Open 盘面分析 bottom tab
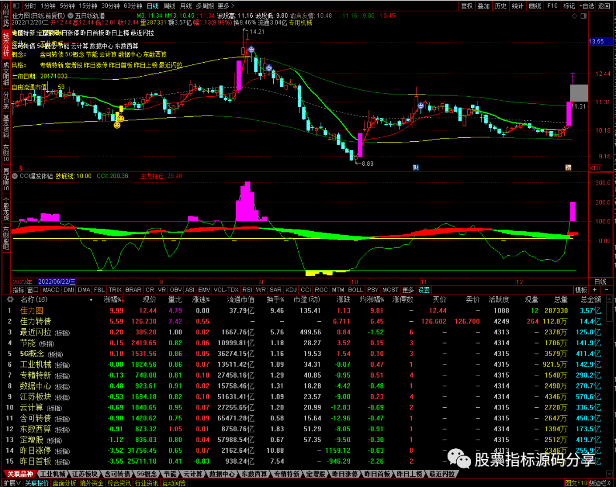Screen dimensions: 616x487 (64, 483)
